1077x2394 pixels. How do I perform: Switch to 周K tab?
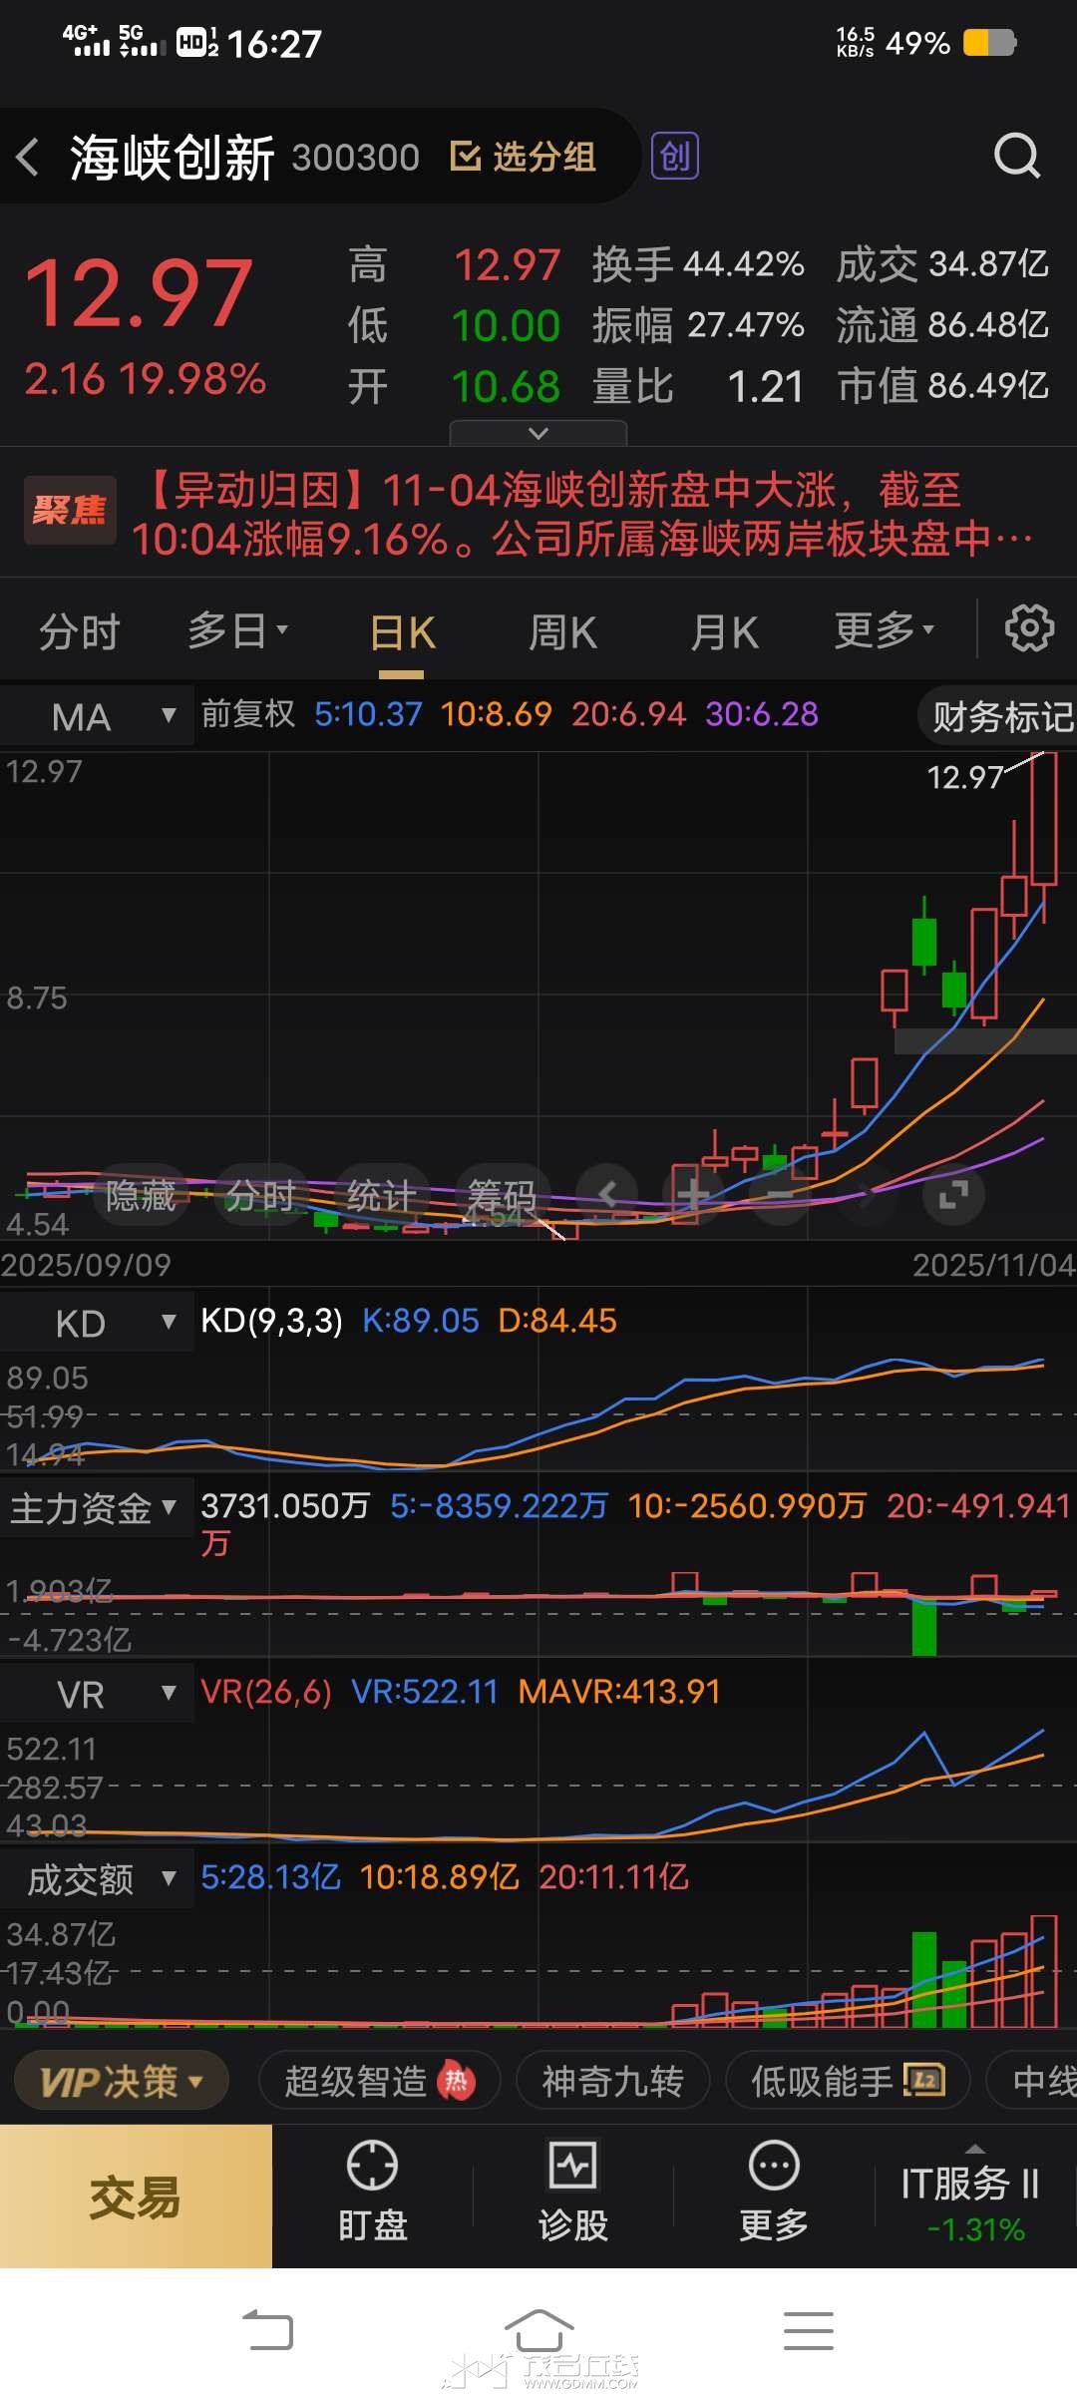pos(562,632)
